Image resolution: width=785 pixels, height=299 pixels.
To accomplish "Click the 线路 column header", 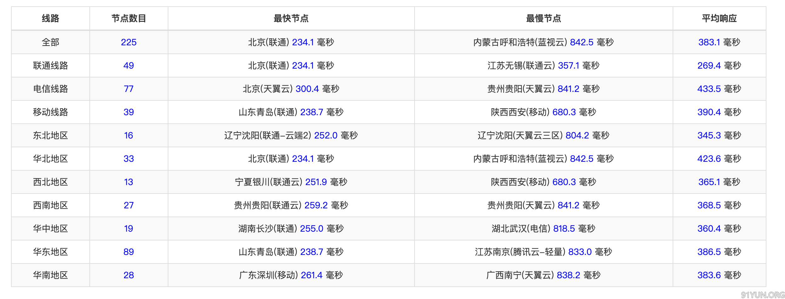I will (50, 19).
